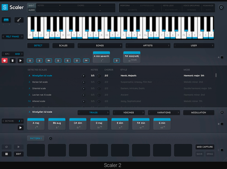
Task: Toggle HUMANIZE option
Action: click(x=208, y=6)
